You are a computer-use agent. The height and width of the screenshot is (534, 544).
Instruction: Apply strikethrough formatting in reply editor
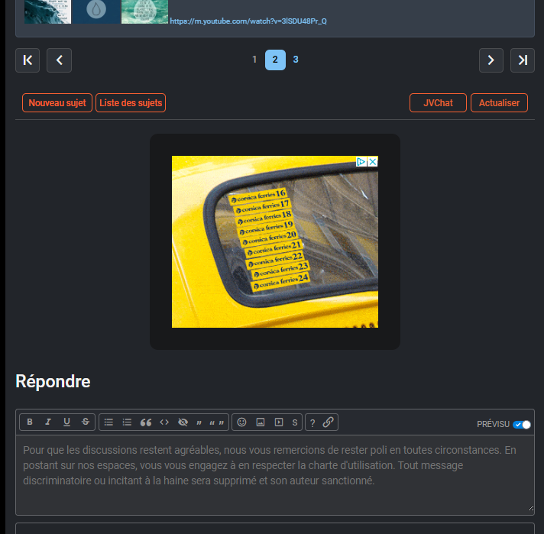coord(86,422)
